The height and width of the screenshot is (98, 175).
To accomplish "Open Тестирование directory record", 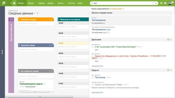I will point(99,20).
